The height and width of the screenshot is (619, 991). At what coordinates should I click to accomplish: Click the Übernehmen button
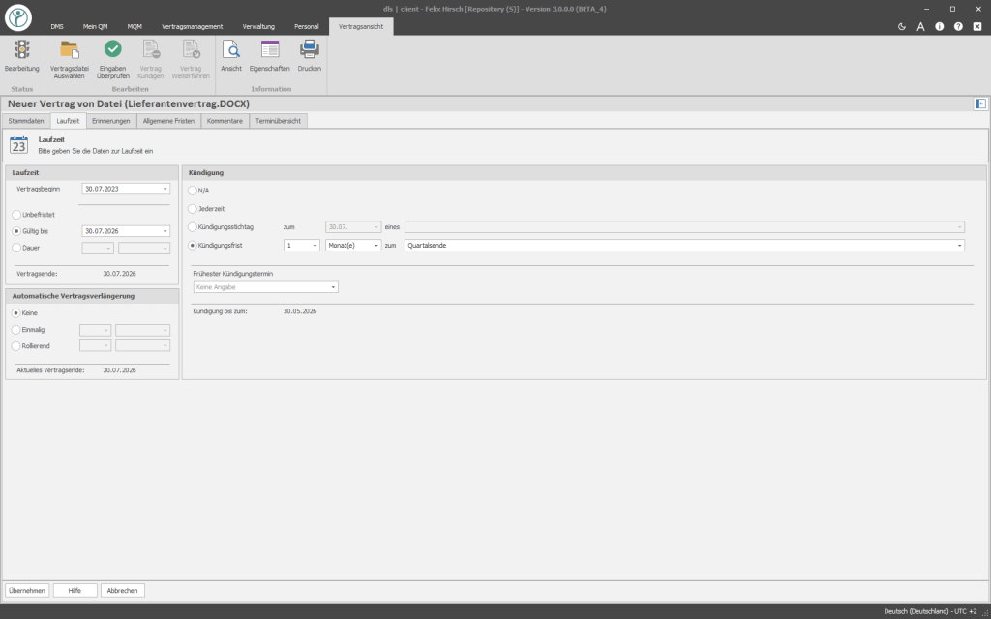click(27, 591)
